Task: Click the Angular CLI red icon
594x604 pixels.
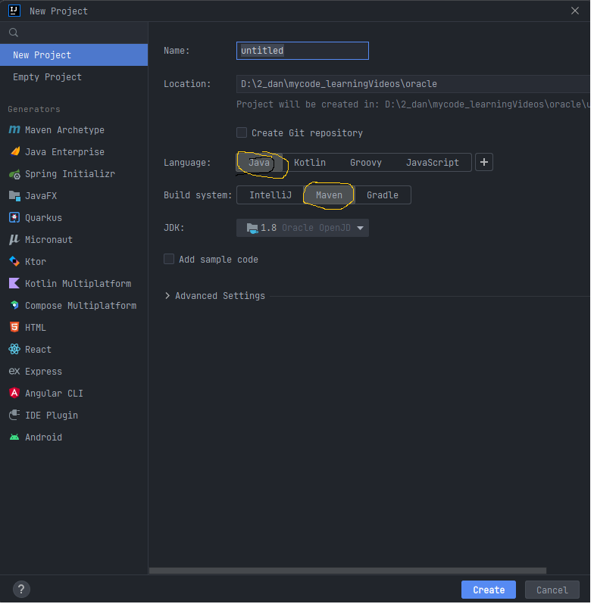Action: (x=14, y=394)
